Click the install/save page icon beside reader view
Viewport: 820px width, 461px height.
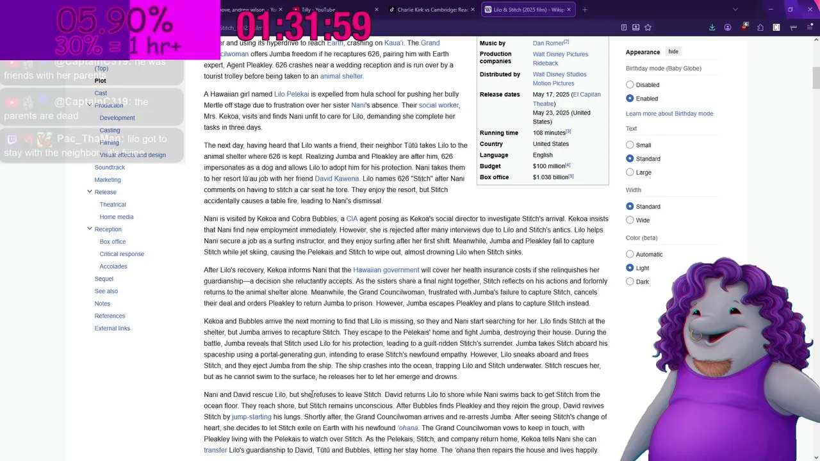point(635,28)
